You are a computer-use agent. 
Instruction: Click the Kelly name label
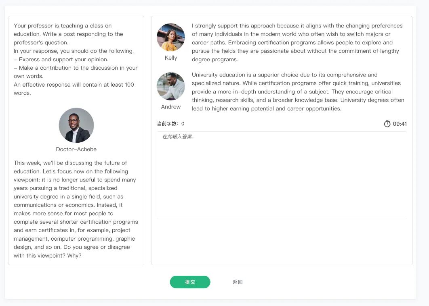pyautogui.click(x=171, y=58)
